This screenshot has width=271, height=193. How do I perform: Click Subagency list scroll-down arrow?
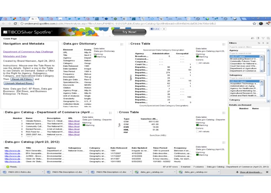(x=262, y=95)
